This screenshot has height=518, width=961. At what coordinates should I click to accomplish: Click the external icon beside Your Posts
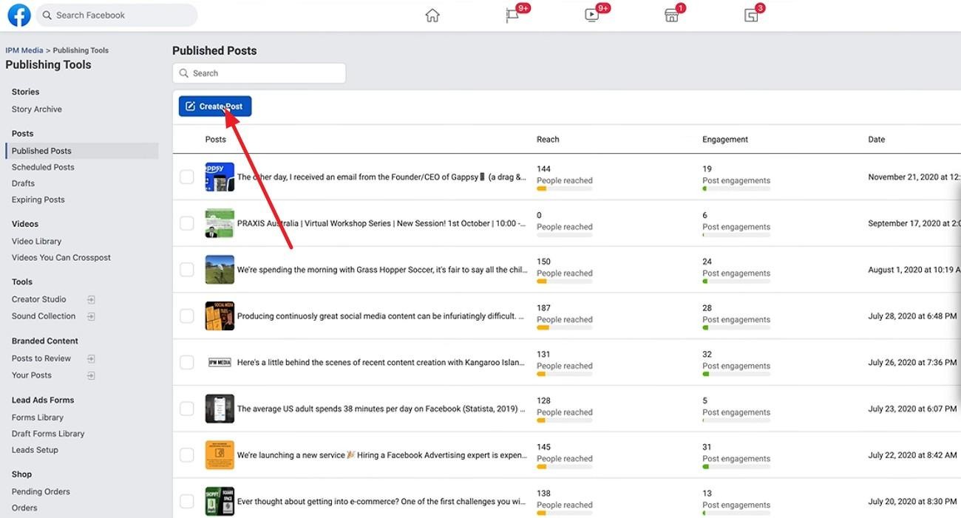pyautogui.click(x=91, y=375)
